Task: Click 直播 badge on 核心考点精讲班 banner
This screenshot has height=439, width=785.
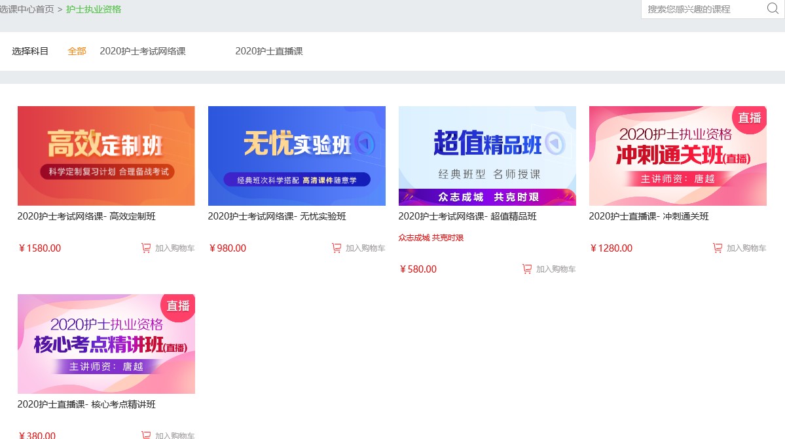Action: 178,306
